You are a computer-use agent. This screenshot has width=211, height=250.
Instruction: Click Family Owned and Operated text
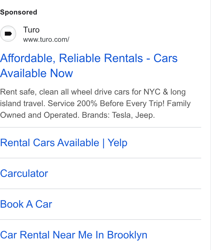pyautogui.click(x=95, y=109)
